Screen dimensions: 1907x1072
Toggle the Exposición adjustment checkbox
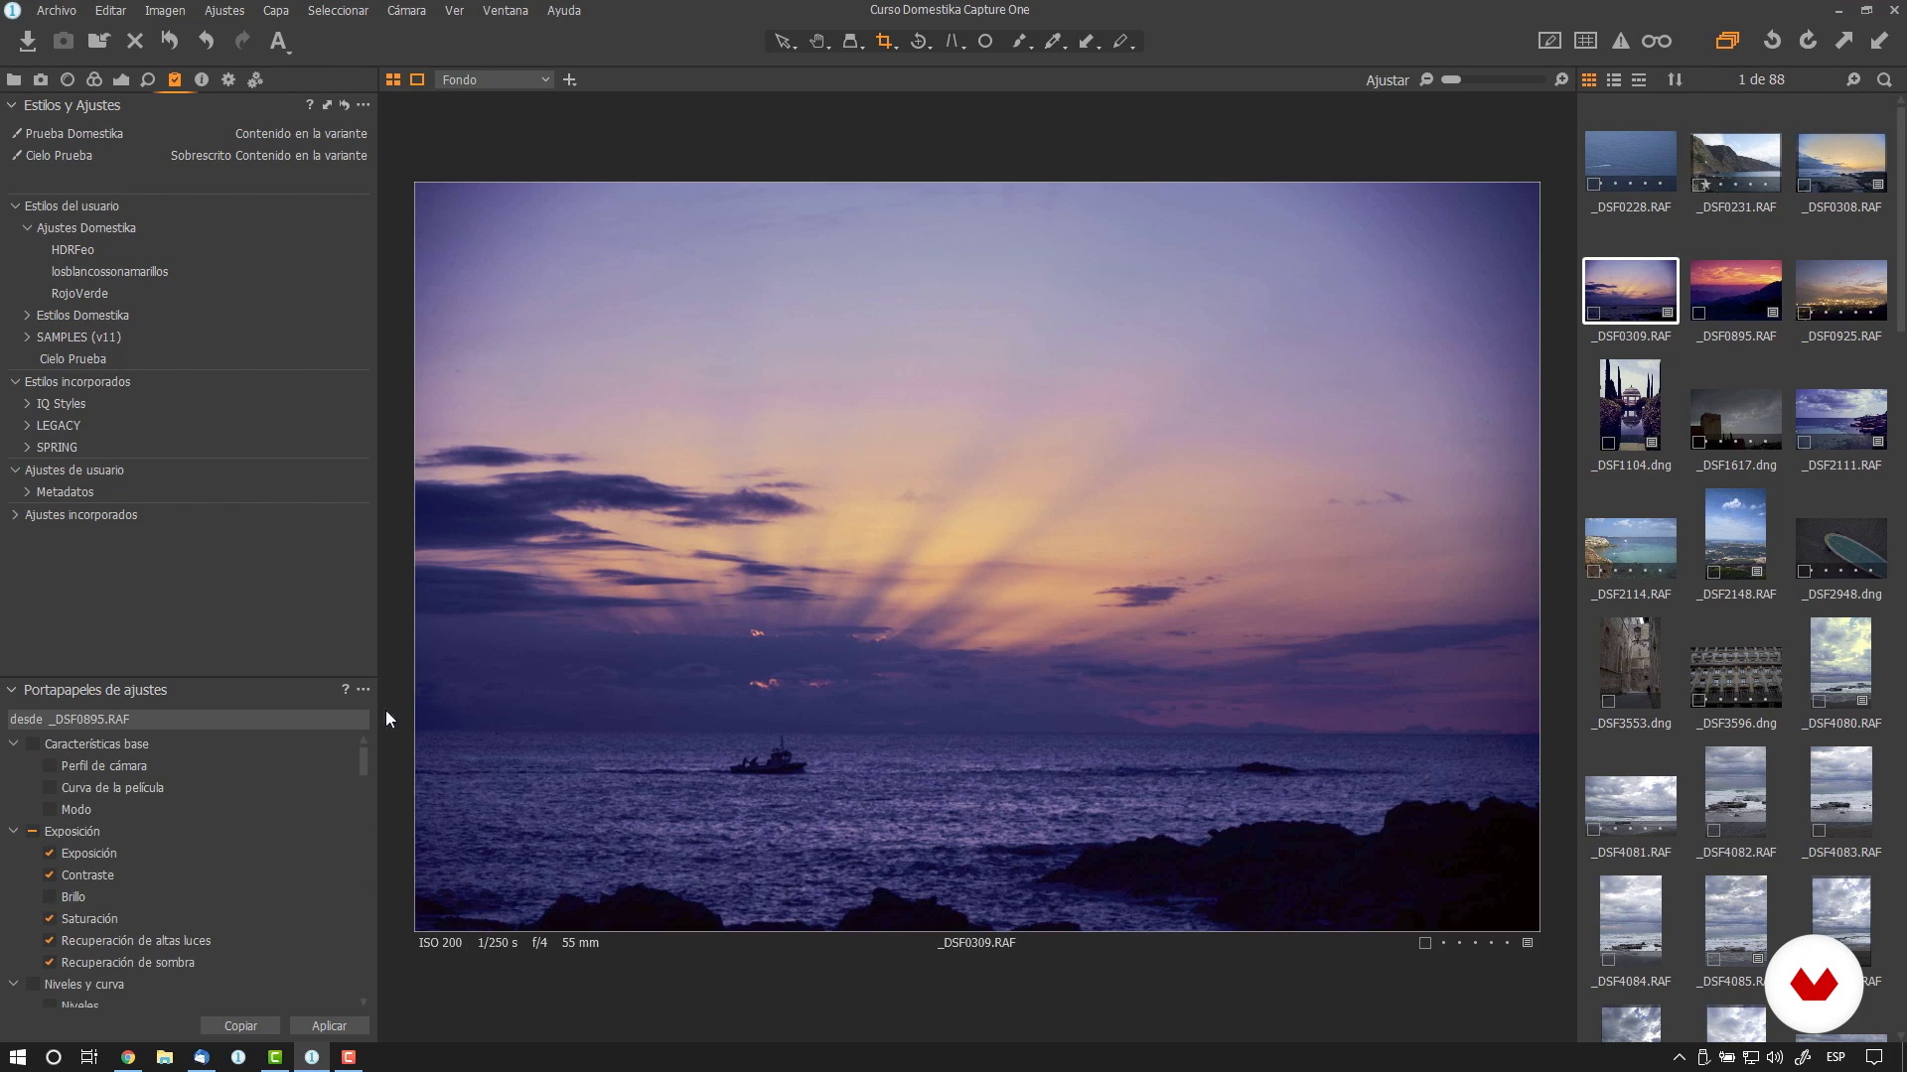(50, 853)
